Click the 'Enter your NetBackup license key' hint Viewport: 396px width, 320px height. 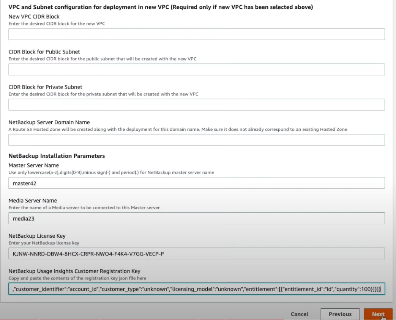[44, 243]
